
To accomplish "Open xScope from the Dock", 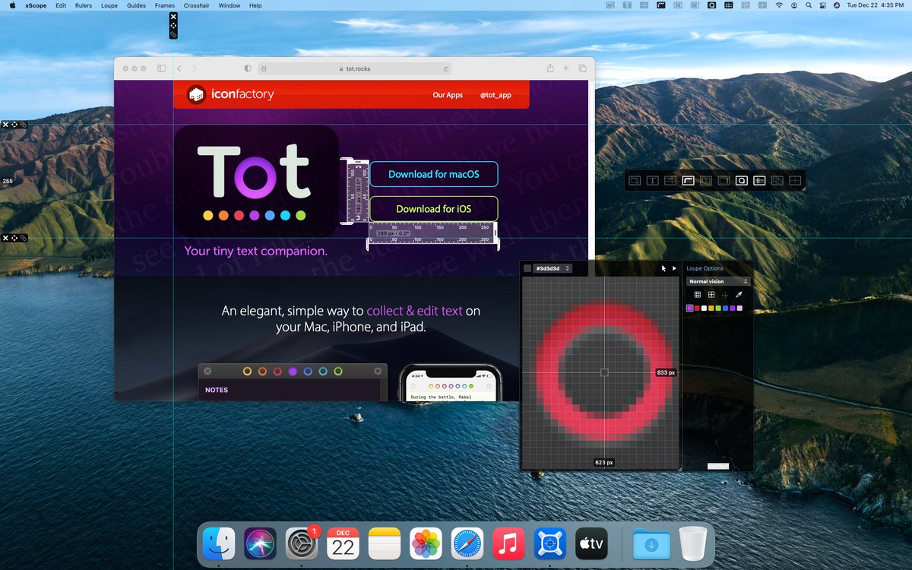I will point(549,544).
